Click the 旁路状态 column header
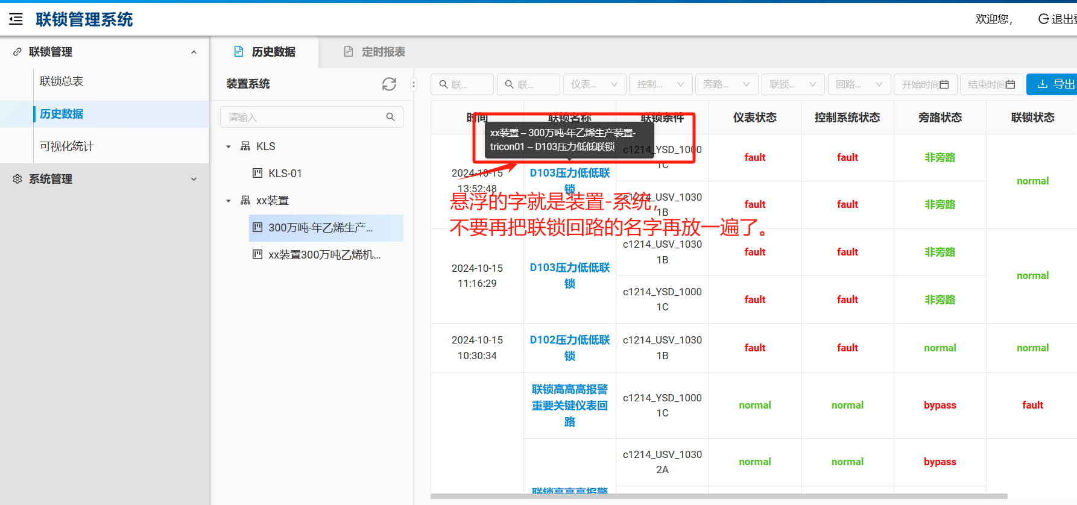The width and height of the screenshot is (1077, 505). 940,118
